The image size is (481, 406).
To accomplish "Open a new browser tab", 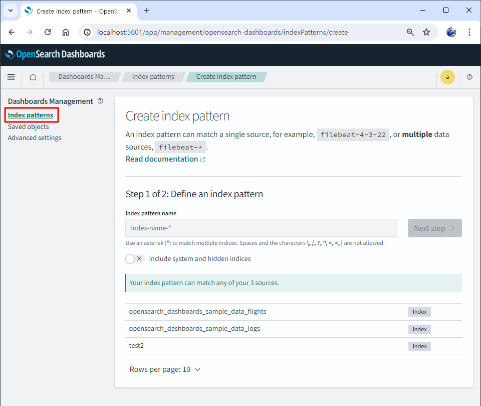I will coord(147,11).
